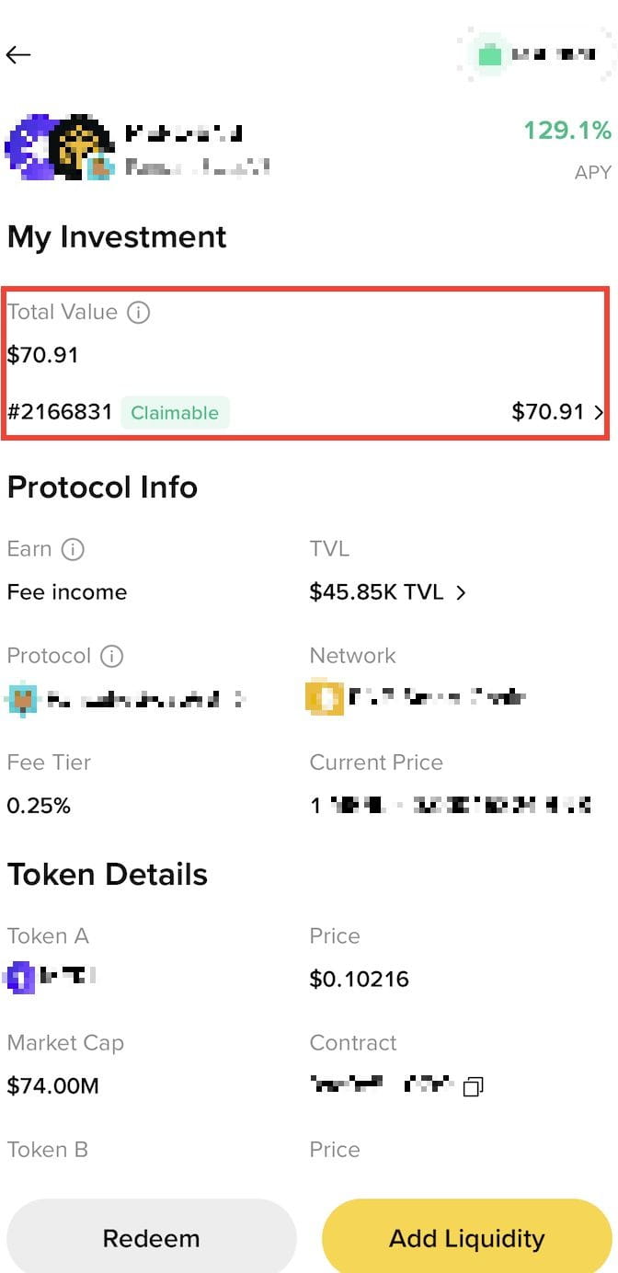Tap the blurred contract address text
The width and height of the screenshot is (618, 1273).
[x=383, y=1085]
